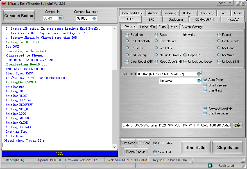Tick the Skip Preloader checkbox
This screenshot has width=247, height=169.
tap(205, 113)
